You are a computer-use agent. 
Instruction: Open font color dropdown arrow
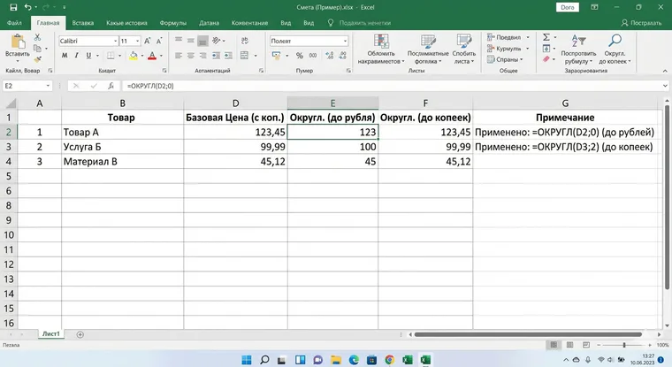pyautogui.click(x=161, y=56)
